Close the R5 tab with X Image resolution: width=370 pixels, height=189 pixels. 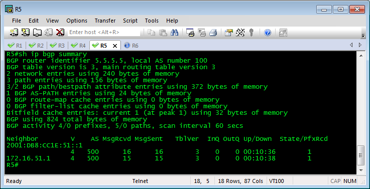coord(115,46)
